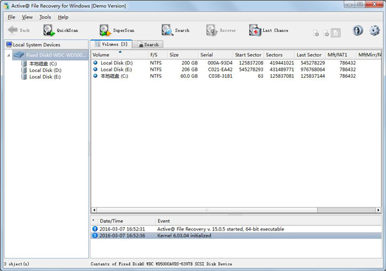
Task: Open the View menu
Action: click(27, 17)
